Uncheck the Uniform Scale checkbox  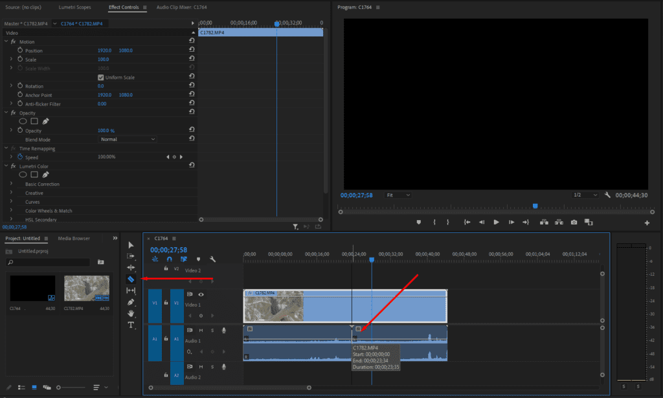click(100, 77)
